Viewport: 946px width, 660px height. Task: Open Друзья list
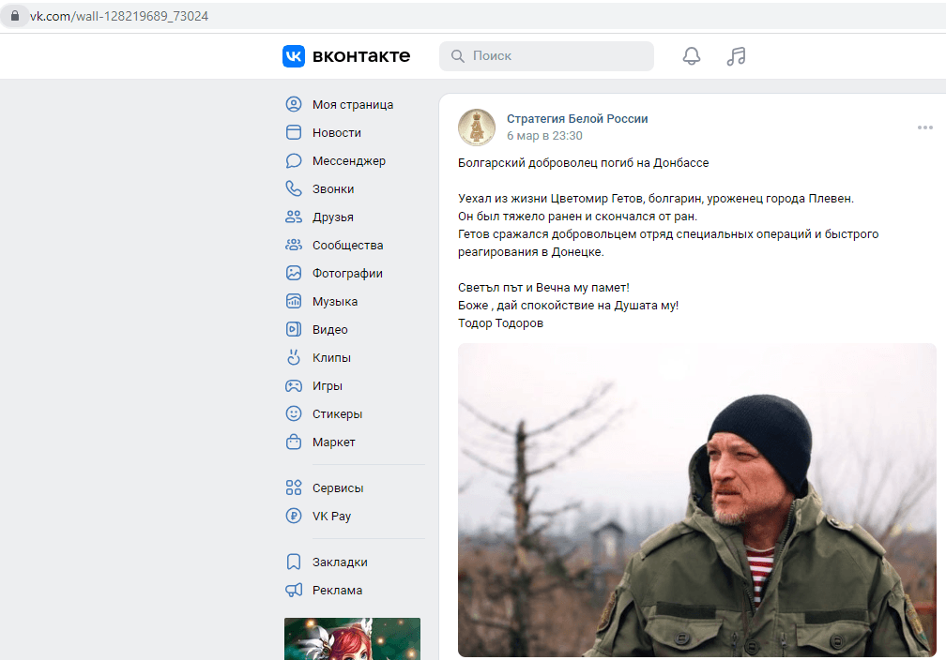[x=333, y=217]
